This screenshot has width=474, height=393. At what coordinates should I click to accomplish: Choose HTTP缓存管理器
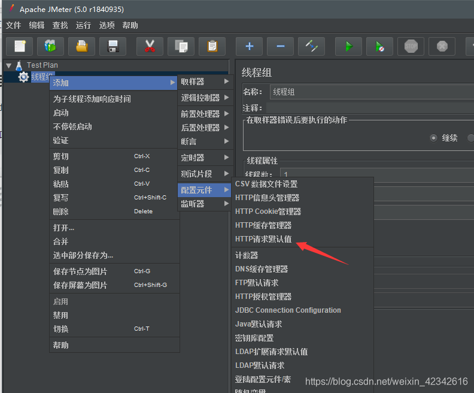[303, 225]
